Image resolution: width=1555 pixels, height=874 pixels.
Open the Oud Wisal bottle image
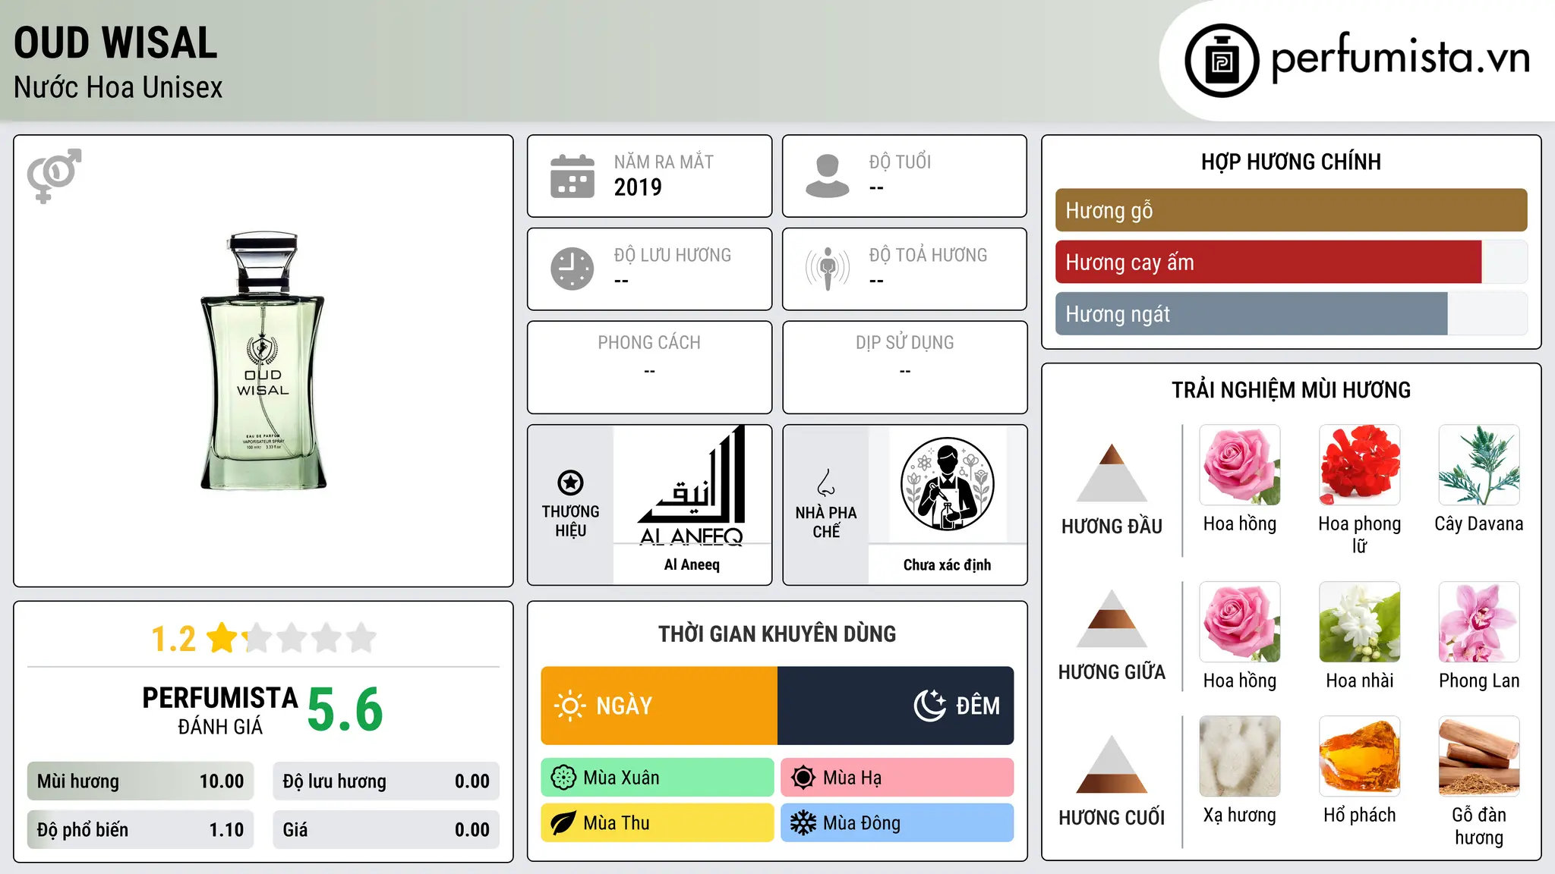tap(263, 360)
